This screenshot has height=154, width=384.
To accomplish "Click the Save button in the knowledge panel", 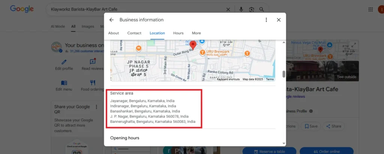I will 311,126.
